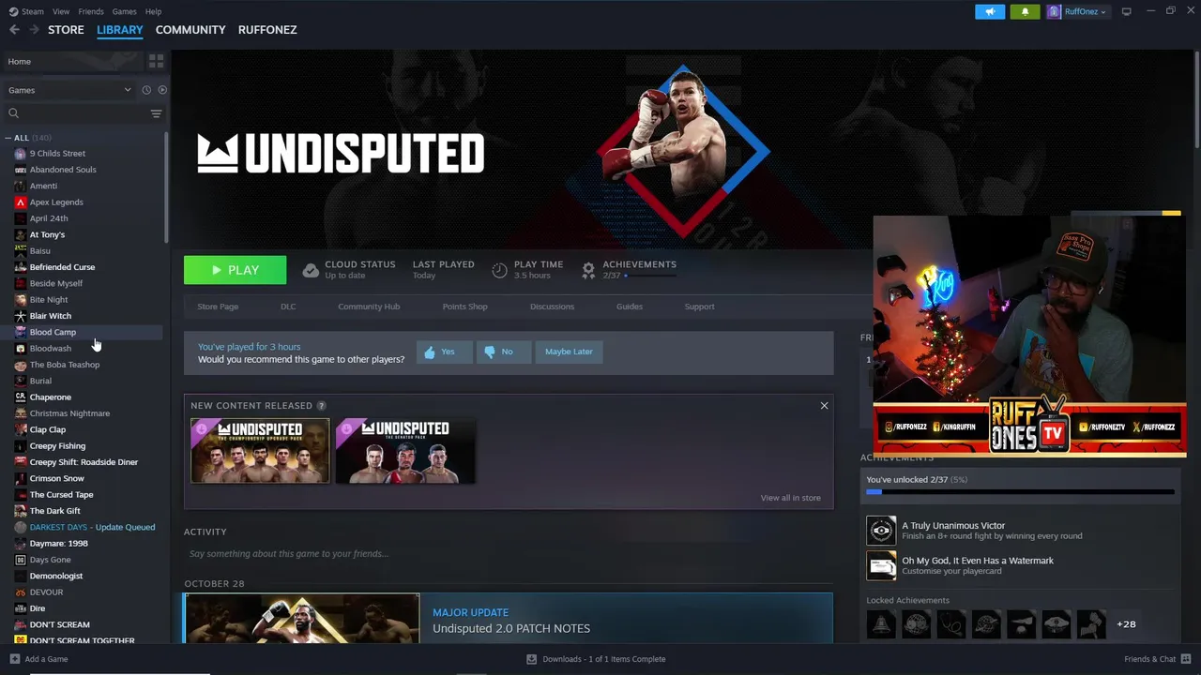The width and height of the screenshot is (1201, 675).
Task: Collapse the ALL games list
Action: [x=8, y=138]
